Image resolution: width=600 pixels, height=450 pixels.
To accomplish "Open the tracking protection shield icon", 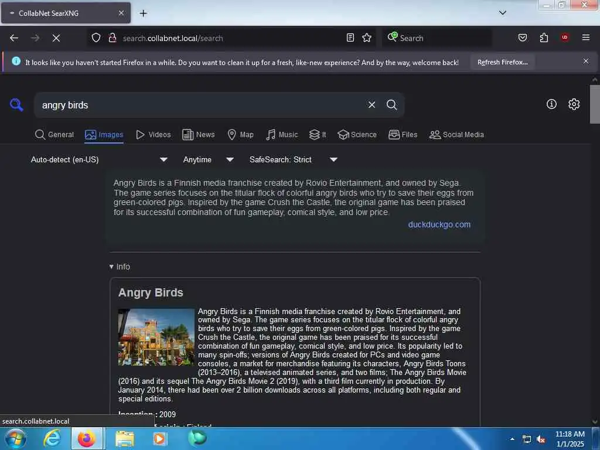I will pos(96,37).
